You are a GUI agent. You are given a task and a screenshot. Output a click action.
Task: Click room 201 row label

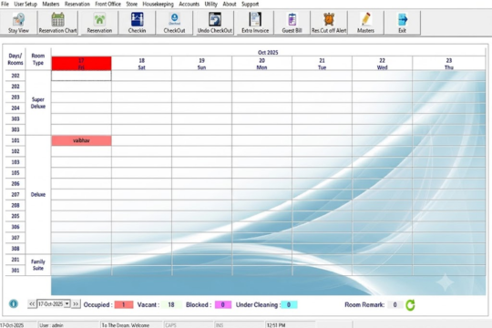(15, 260)
